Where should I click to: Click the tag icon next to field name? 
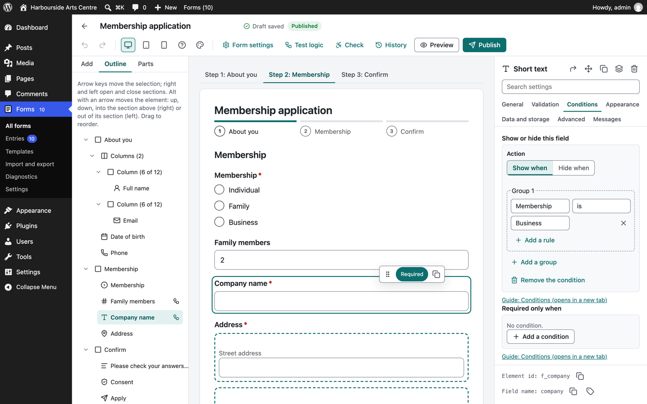590,391
